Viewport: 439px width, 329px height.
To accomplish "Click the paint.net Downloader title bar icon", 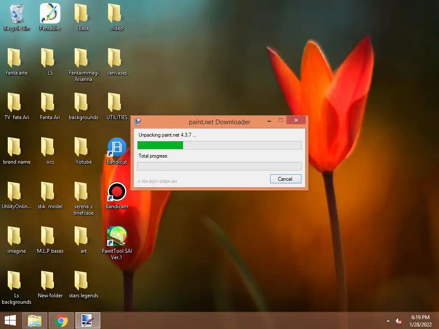I will click(x=138, y=122).
